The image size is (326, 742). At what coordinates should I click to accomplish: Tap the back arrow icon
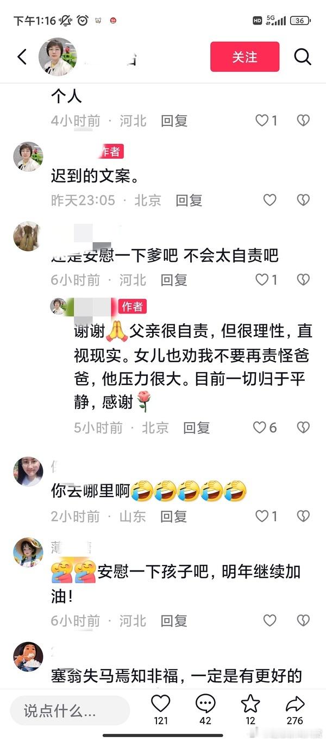click(22, 56)
